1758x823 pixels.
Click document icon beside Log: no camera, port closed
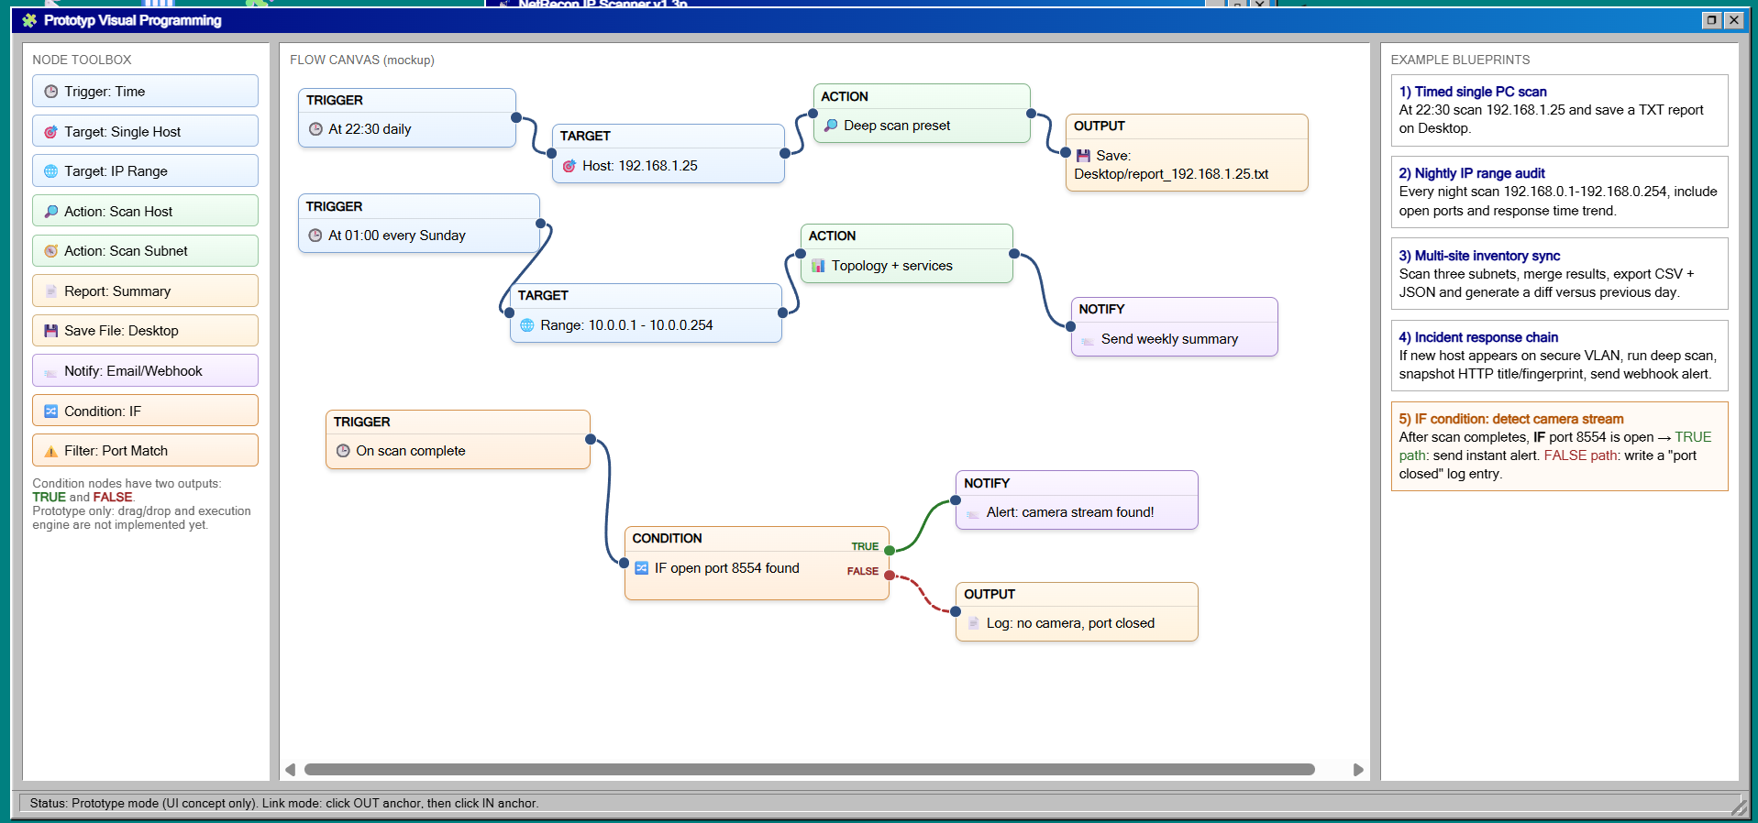pyautogui.click(x=973, y=623)
